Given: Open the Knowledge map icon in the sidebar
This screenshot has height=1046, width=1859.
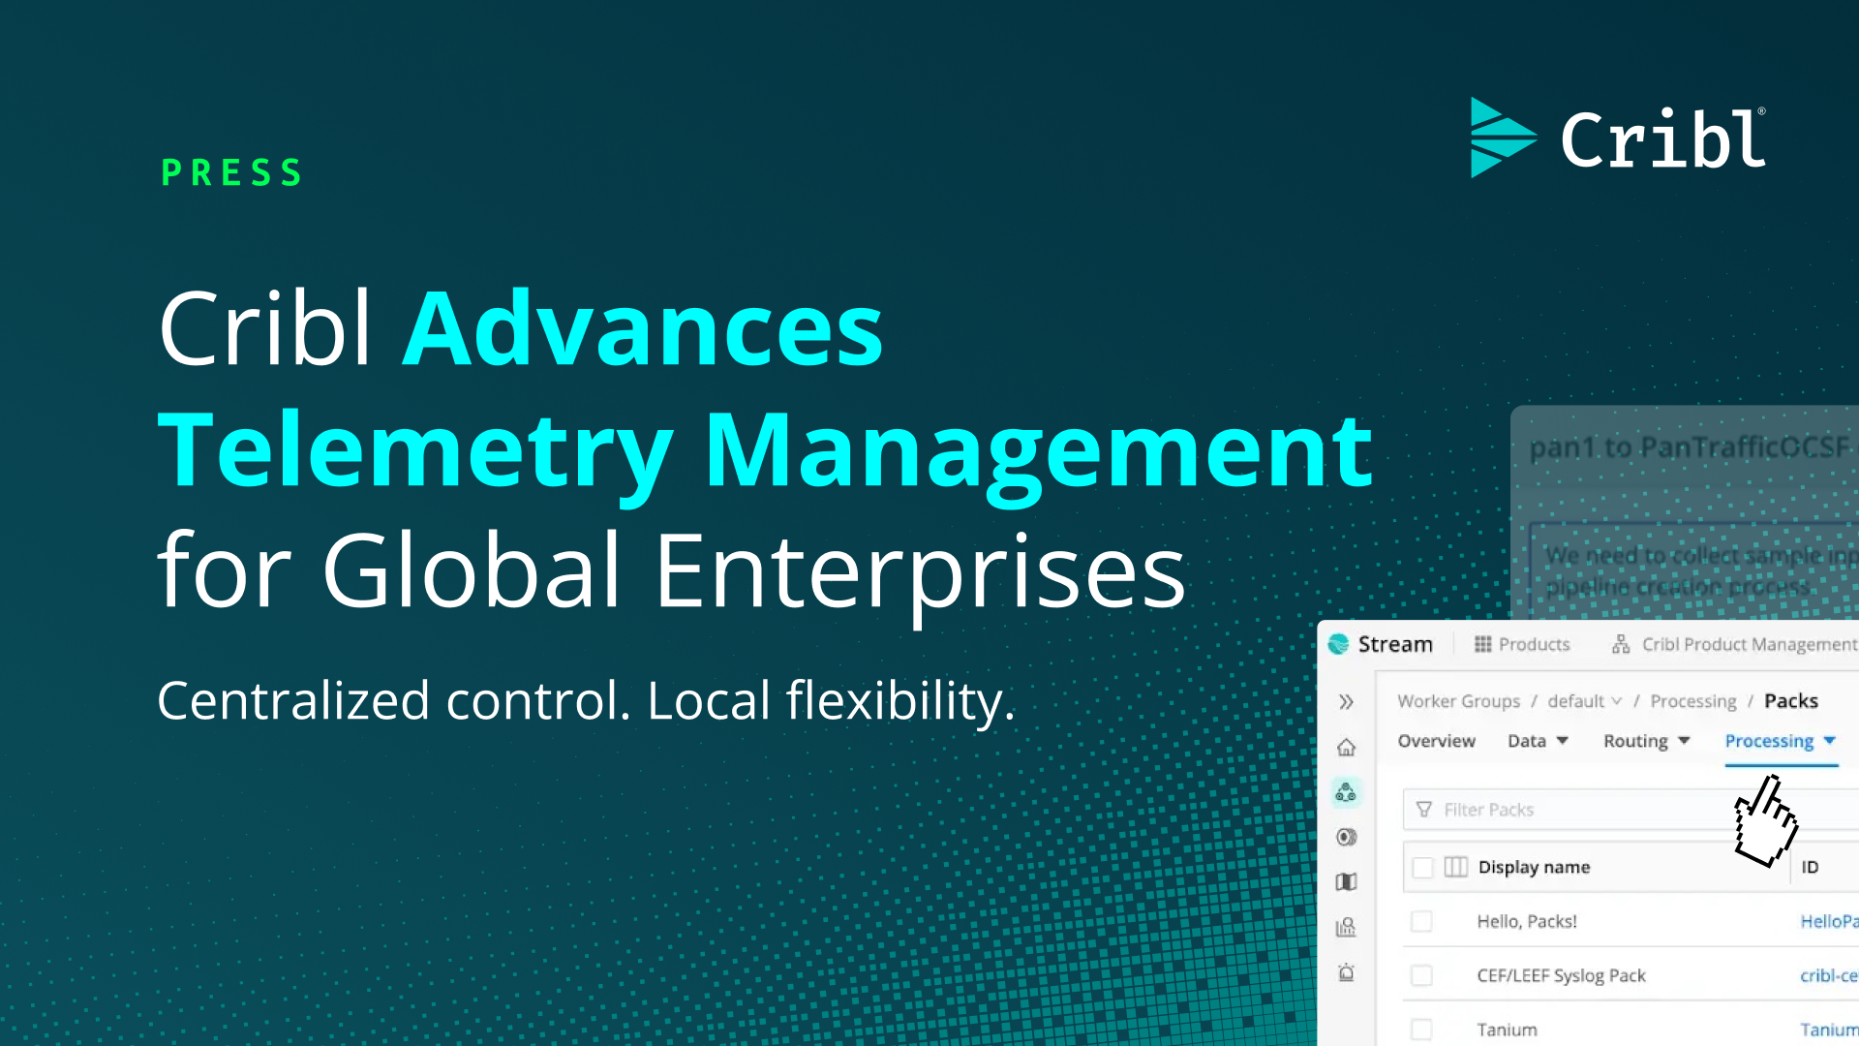Looking at the screenshot, I should pos(1346,881).
